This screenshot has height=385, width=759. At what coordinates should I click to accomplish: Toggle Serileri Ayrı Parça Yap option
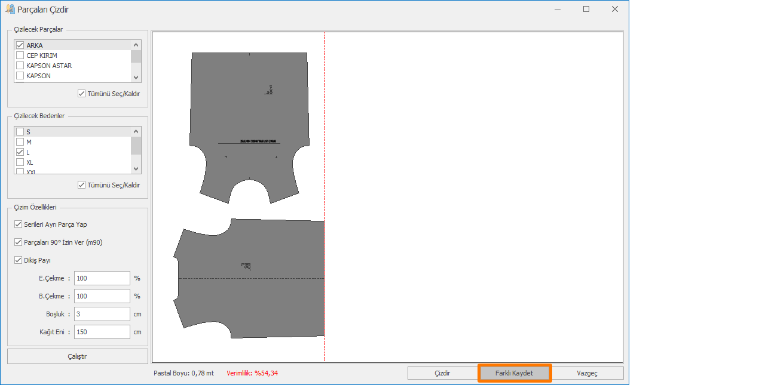tap(19, 224)
